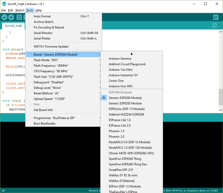Choose NodeMCU 0.9 (ESP-12 Module) board
This screenshot has width=223, height=193.
(x=132, y=142)
